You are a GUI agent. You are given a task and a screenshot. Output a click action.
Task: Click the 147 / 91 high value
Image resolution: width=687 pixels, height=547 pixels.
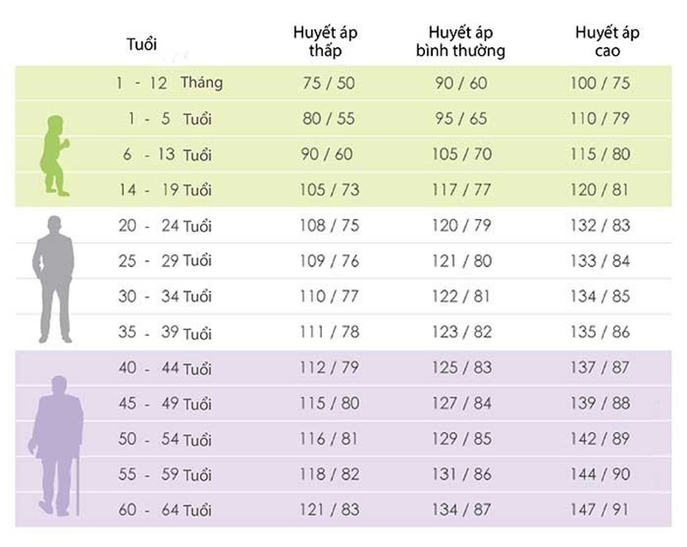(599, 510)
